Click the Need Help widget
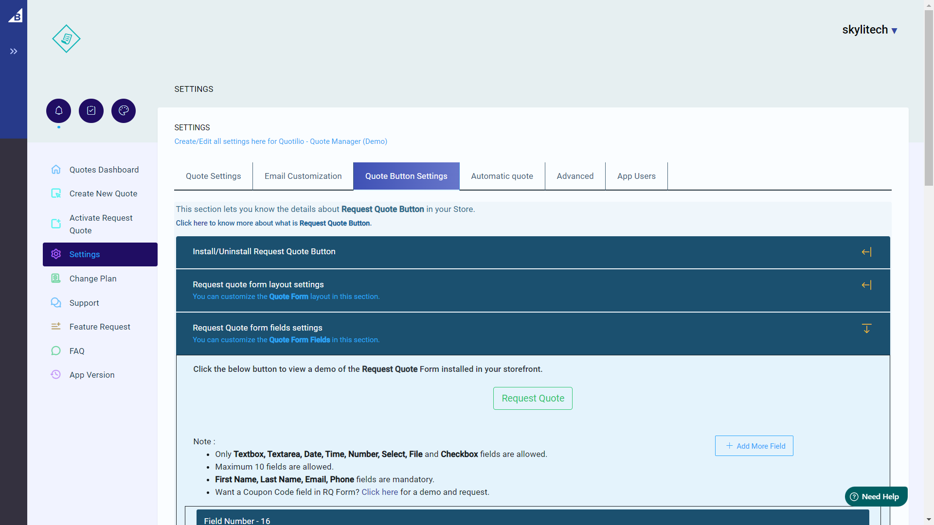Image resolution: width=934 pixels, height=525 pixels. [x=876, y=496]
